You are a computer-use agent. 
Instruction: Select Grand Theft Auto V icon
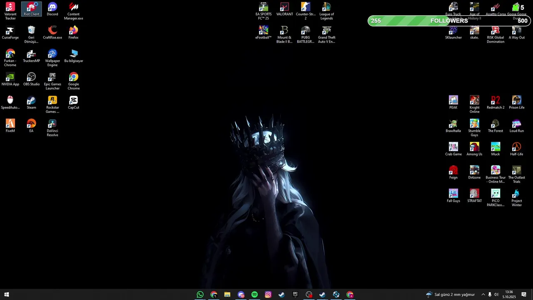[x=326, y=35]
